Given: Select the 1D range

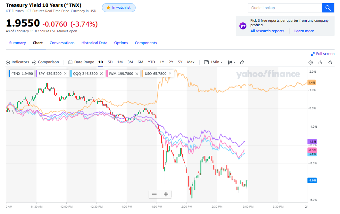Looking at the screenshot, I should (101, 62).
